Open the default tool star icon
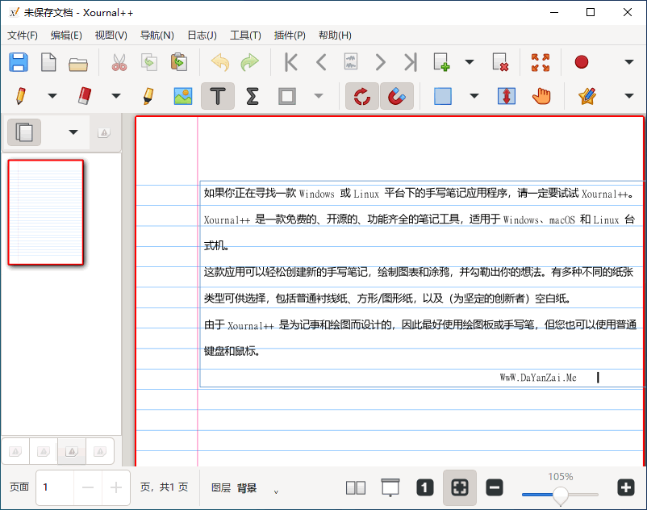 pyautogui.click(x=587, y=96)
